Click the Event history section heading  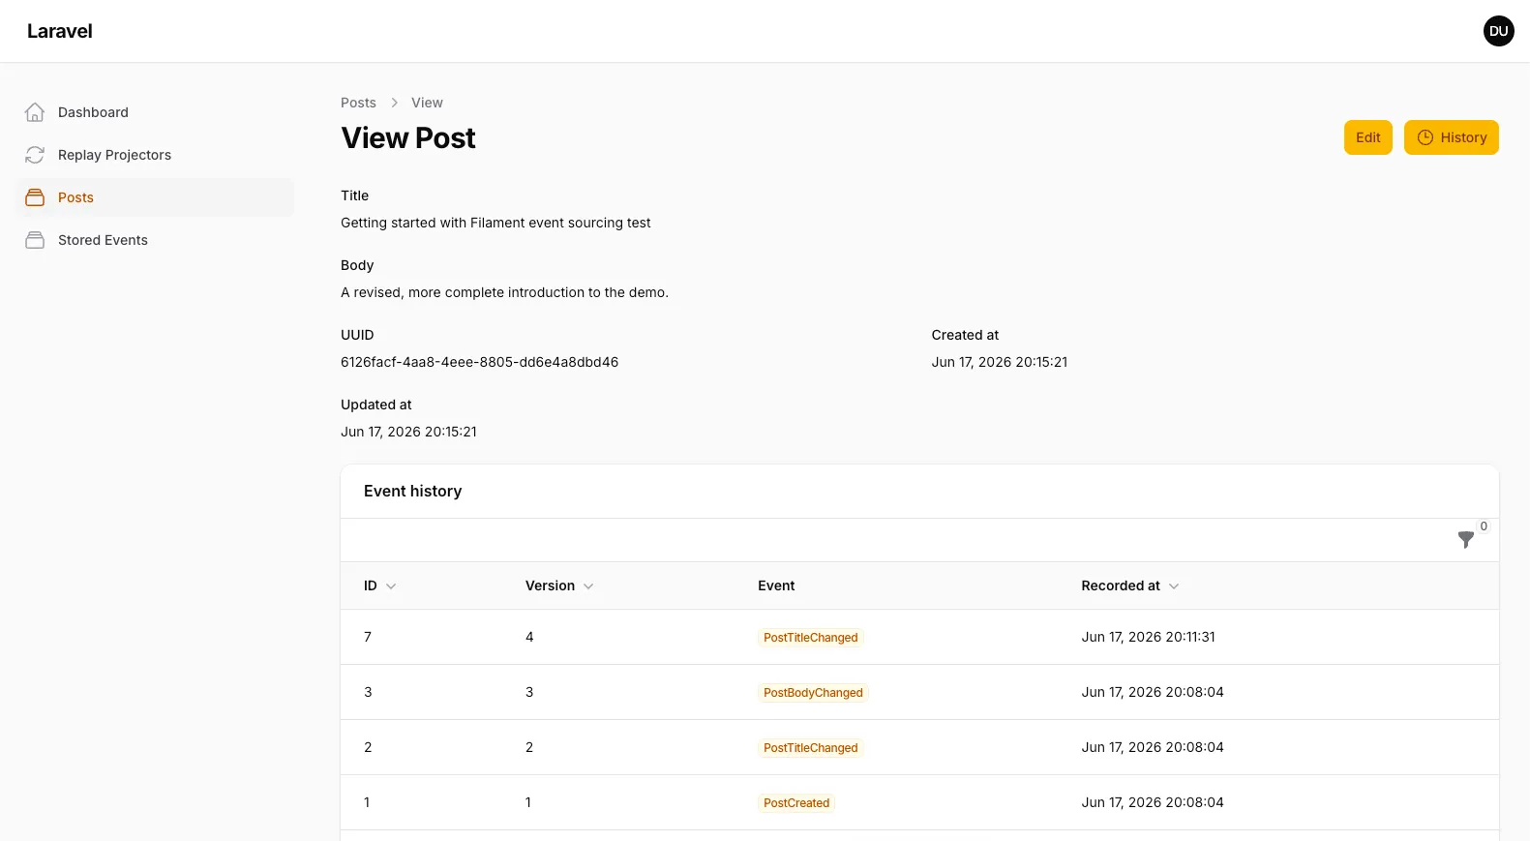(x=413, y=491)
